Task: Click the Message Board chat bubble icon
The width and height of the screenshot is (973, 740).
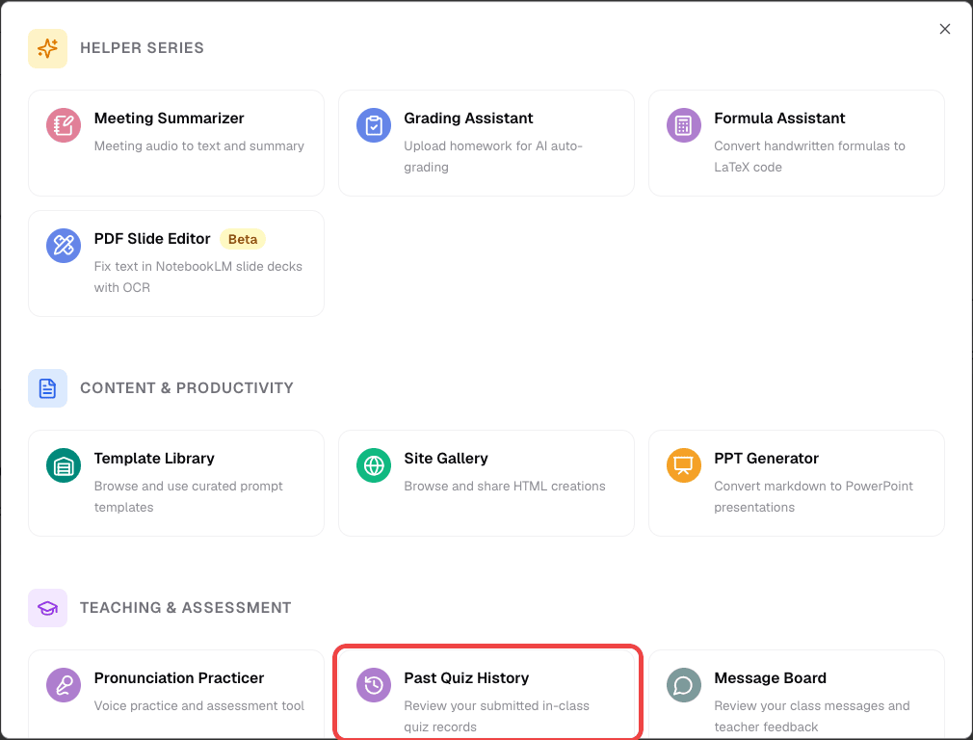Action: 684,685
